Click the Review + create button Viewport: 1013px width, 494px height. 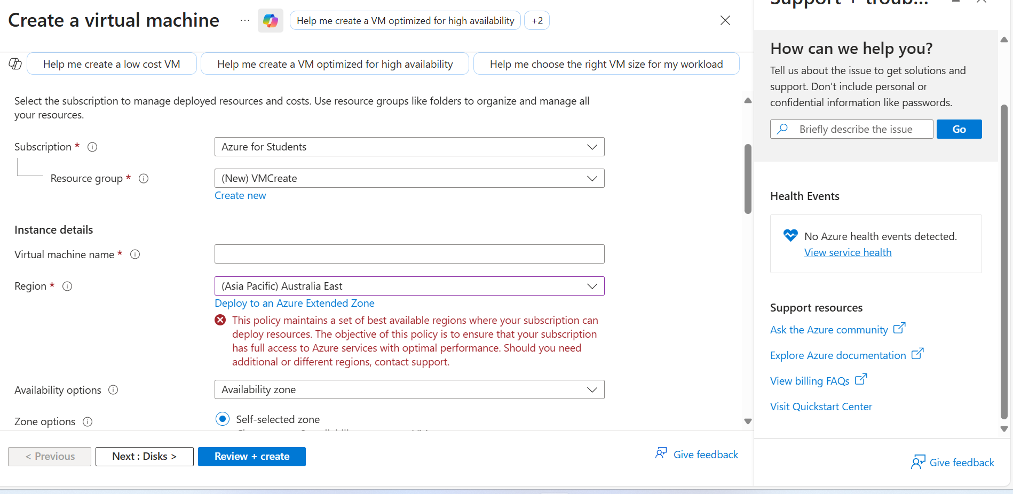(251, 457)
